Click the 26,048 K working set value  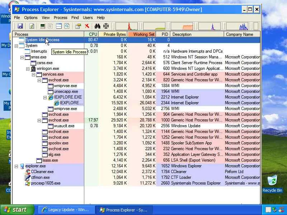[147, 103]
